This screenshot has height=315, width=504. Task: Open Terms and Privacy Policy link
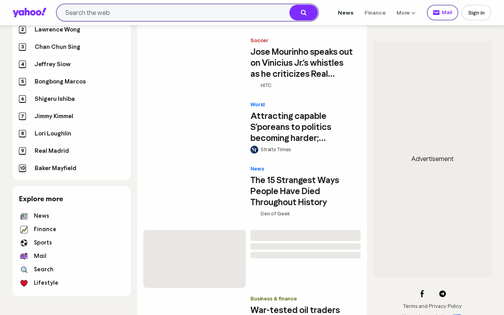pyautogui.click(x=432, y=306)
